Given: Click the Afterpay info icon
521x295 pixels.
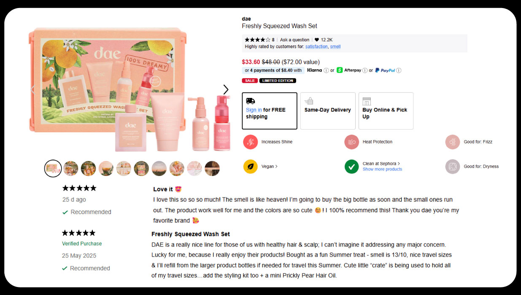Looking at the screenshot, I should (x=365, y=70).
